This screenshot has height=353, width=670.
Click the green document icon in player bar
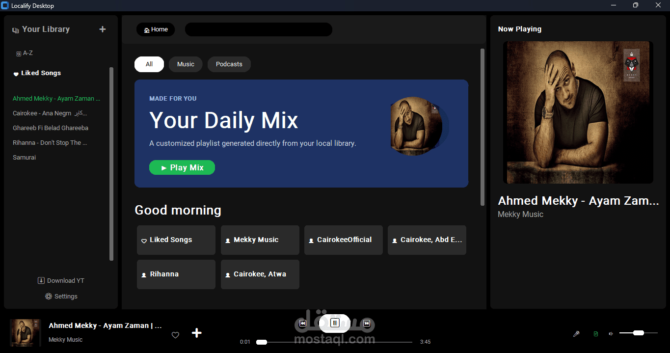[x=596, y=334]
